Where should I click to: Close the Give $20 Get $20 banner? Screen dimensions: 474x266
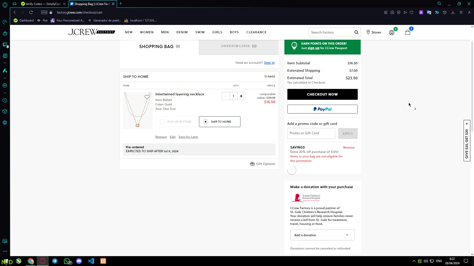pyautogui.click(x=467, y=124)
